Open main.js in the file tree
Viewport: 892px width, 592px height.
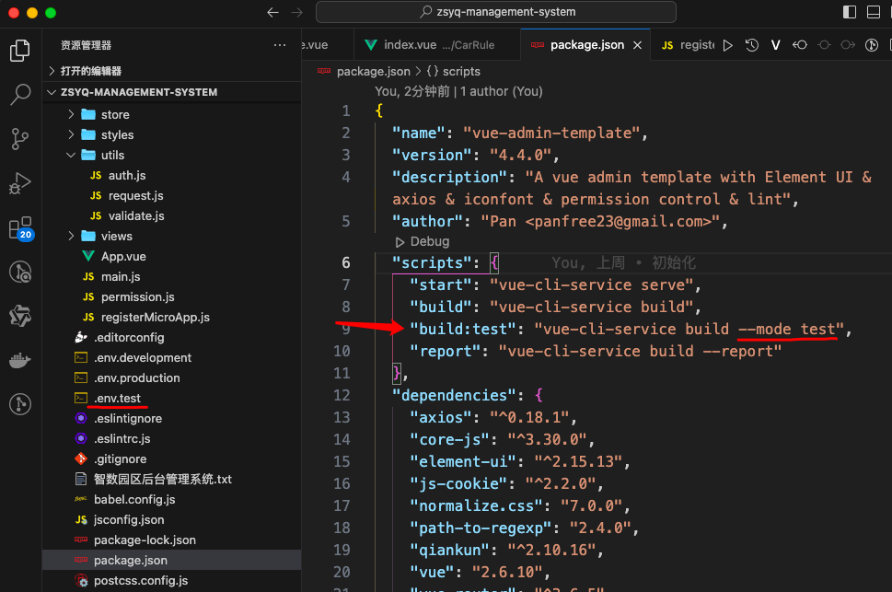tap(172, 276)
